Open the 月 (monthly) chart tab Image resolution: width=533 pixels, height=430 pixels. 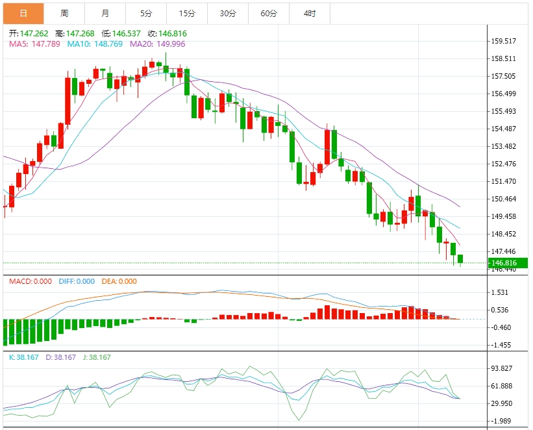click(x=105, y=14)
